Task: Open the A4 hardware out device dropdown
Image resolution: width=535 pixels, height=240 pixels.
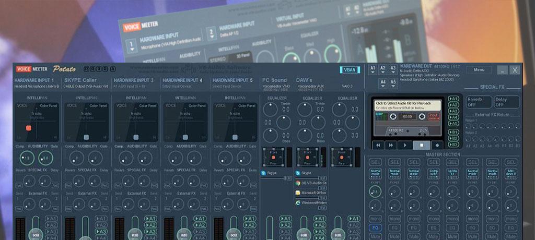Action: 383,83
